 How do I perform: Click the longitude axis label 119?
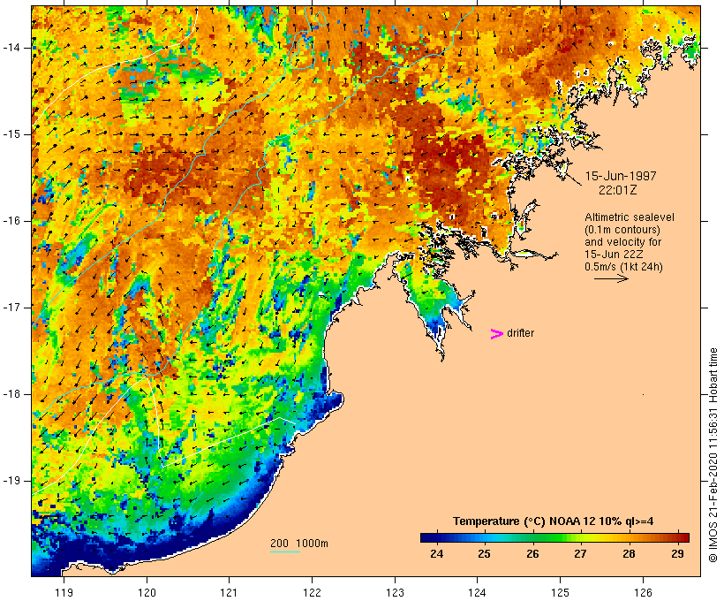pyautogui.click(x=64, y=592)
